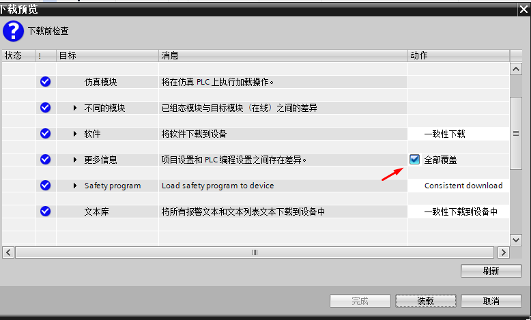Click the checkmark icon beside 文本库 row

45,212
